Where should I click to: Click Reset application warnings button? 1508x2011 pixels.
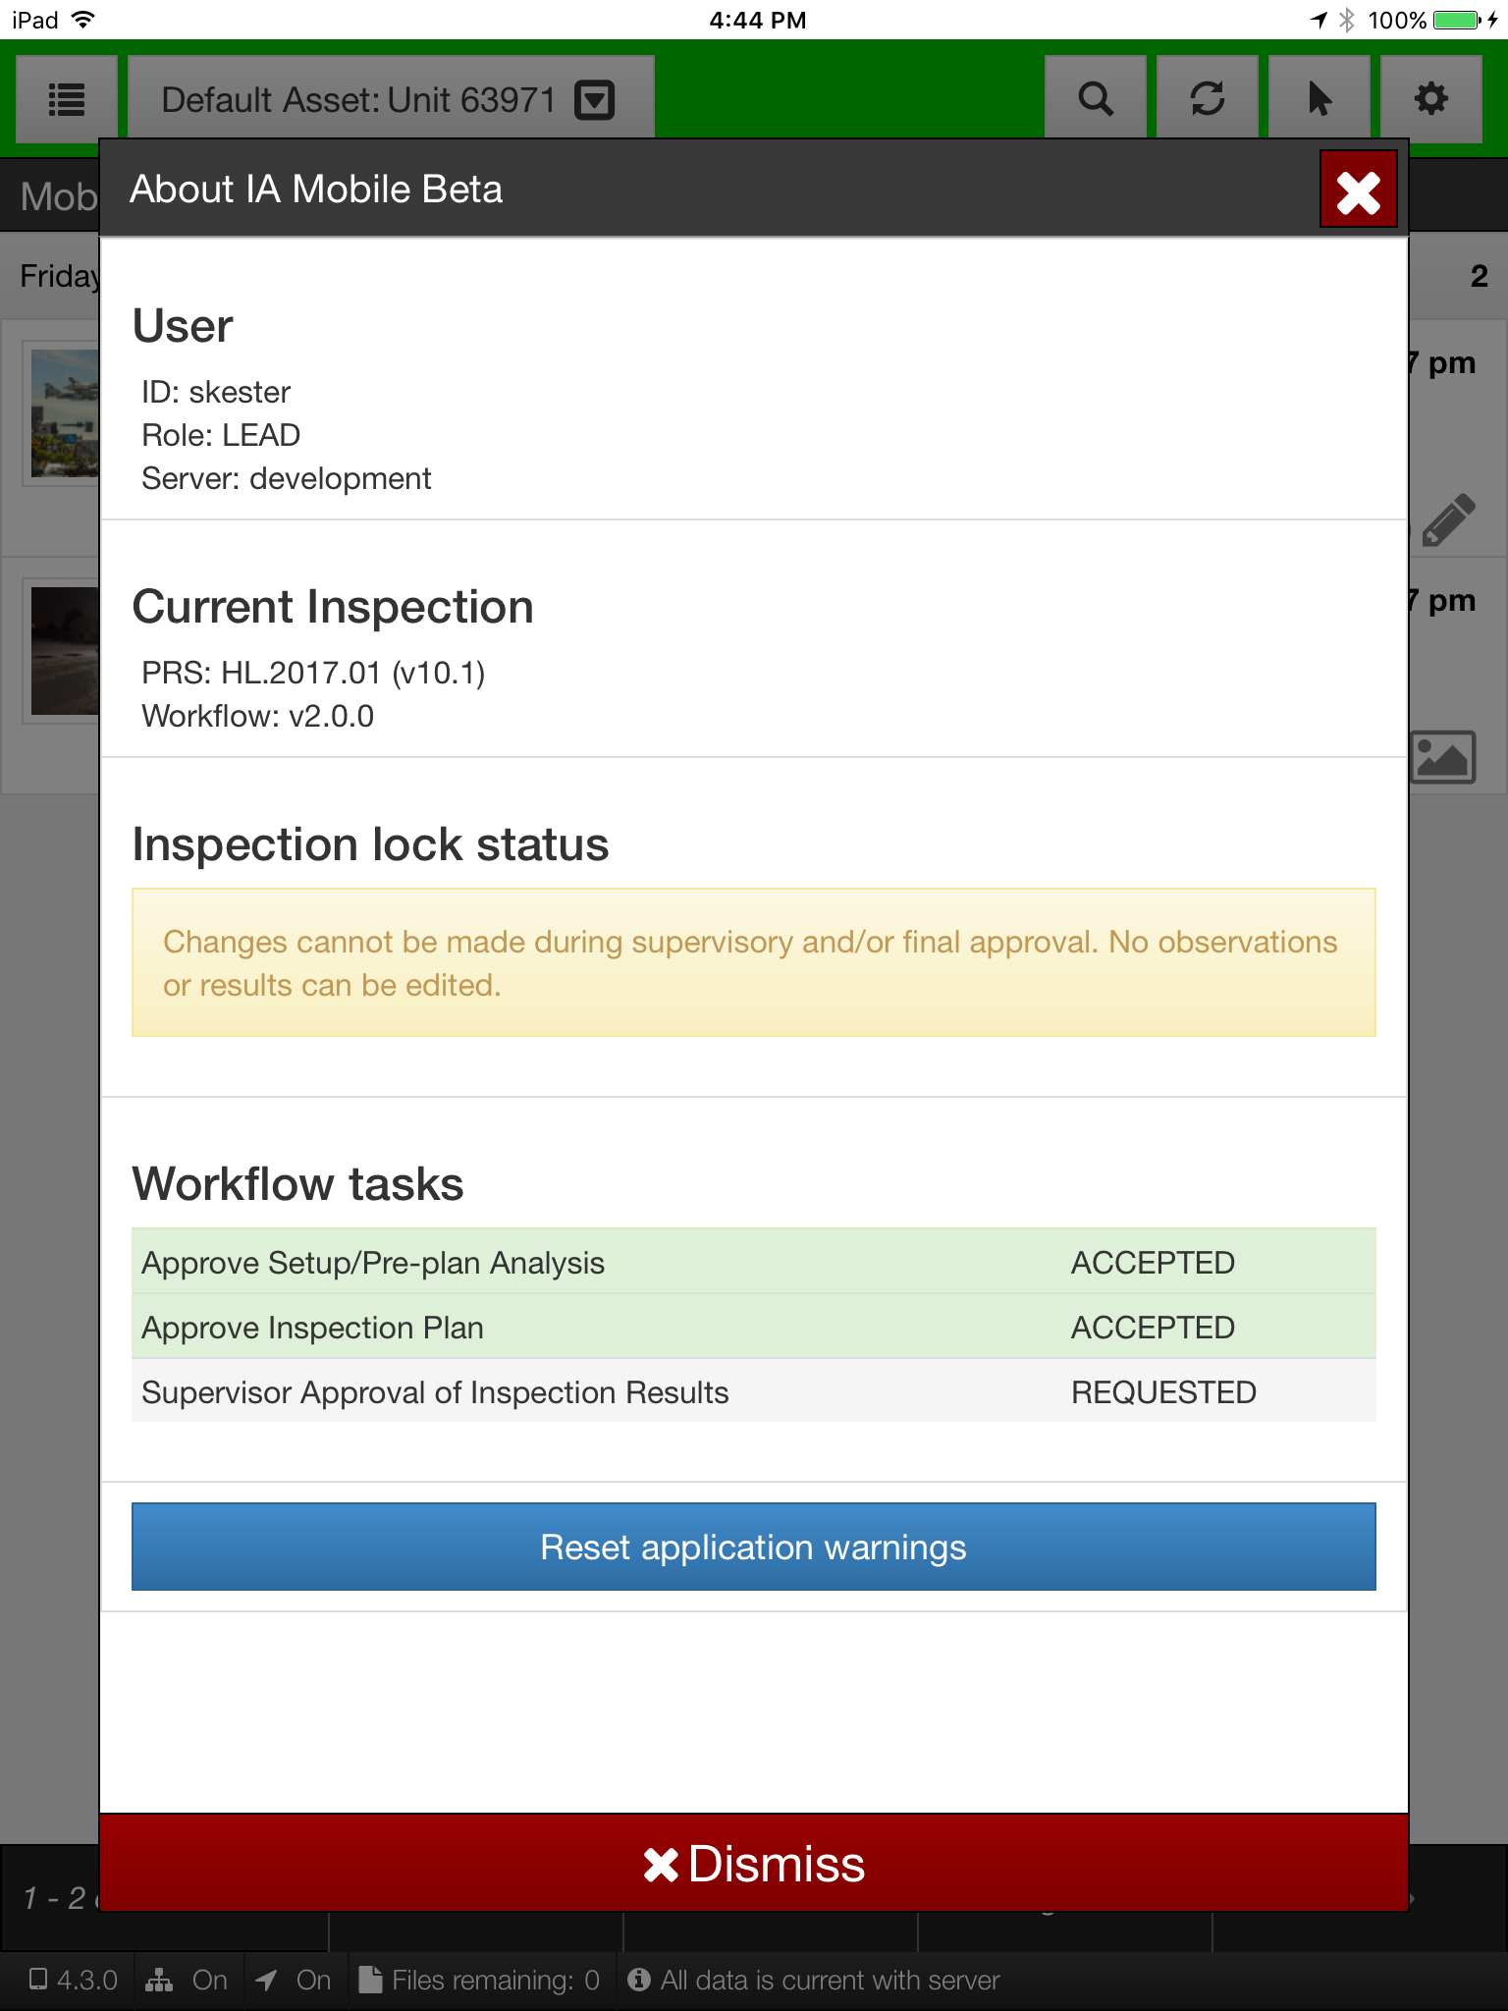753,1547
